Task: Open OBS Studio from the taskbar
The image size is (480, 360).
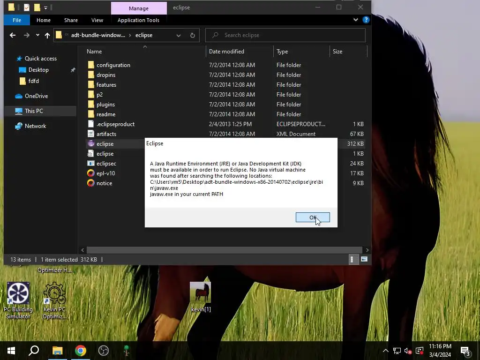Action: (x=104, y=351)
